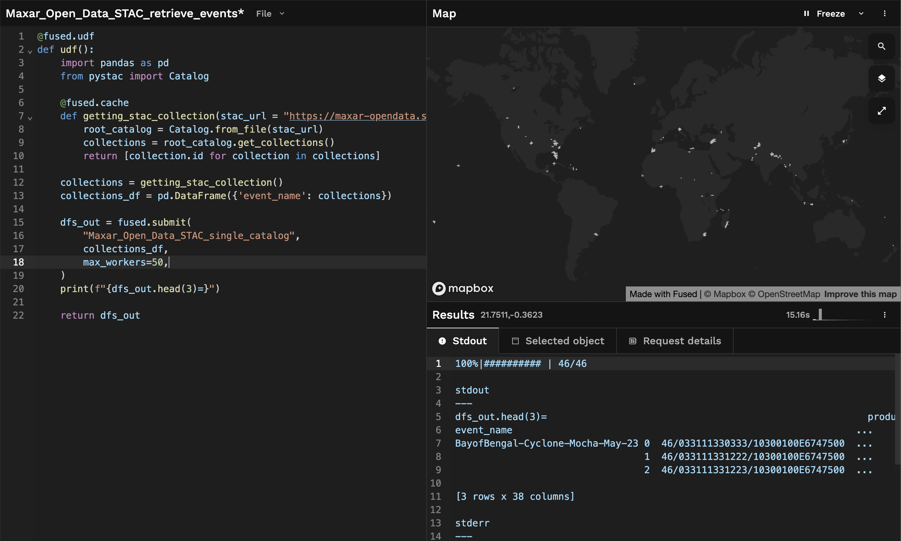This screenshot has height=541, width=901.
Task: Click the print dfs_out.head(3) line
Action: [x=140, y=289]
